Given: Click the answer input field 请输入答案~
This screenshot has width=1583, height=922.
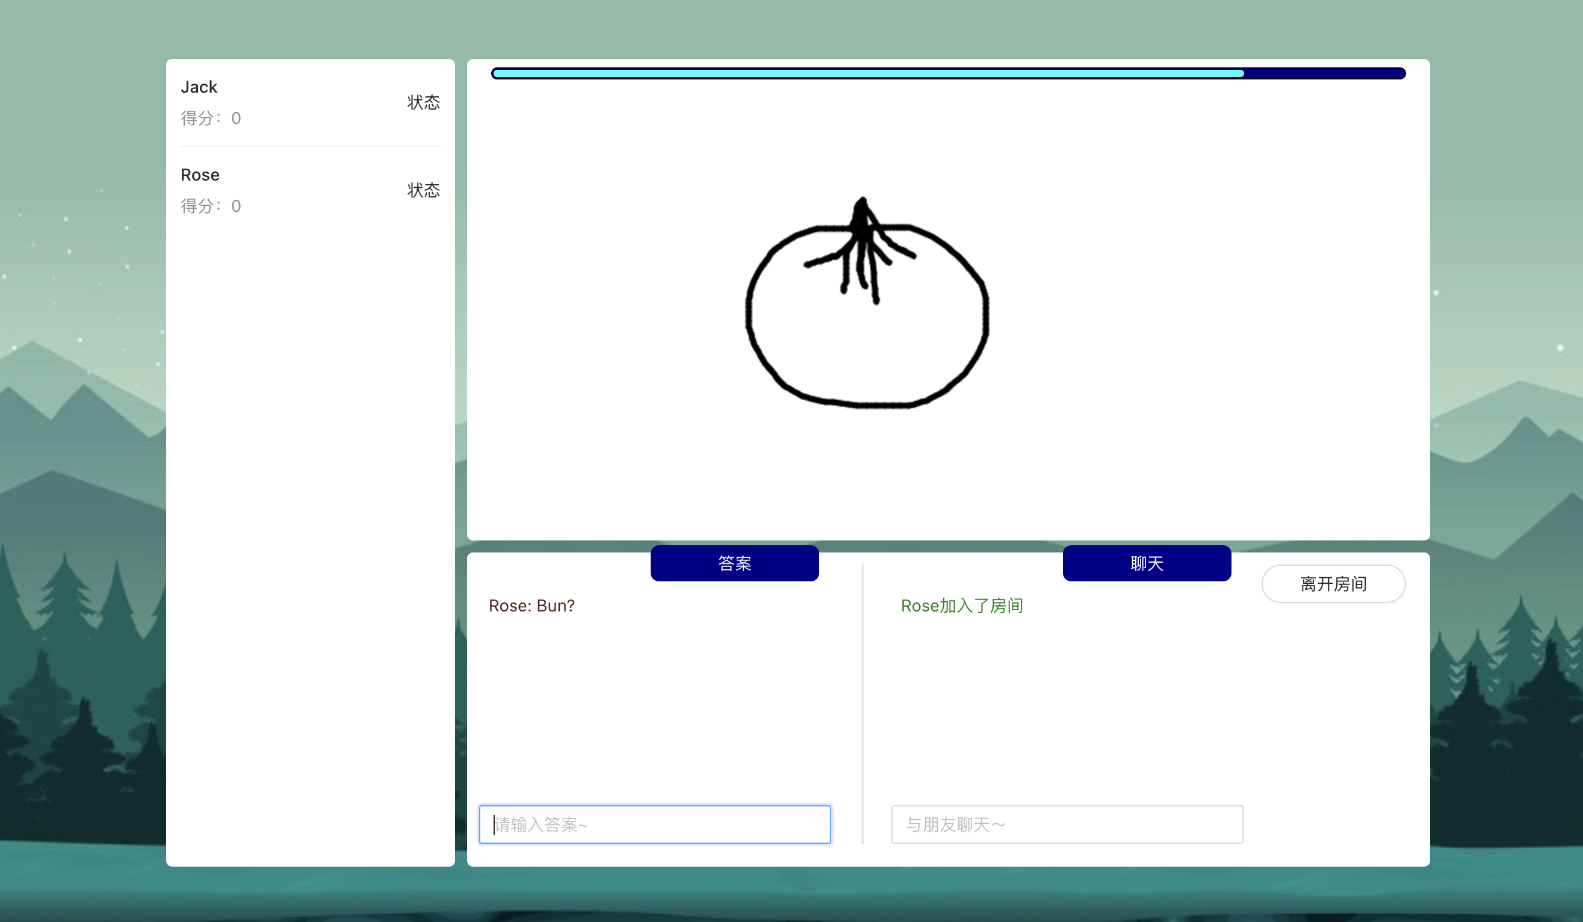Looking at the screenshot, I should coord(654,824).
